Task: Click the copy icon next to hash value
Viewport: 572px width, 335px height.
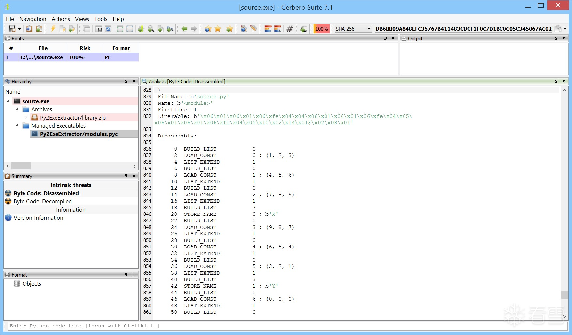Action: 558,29
